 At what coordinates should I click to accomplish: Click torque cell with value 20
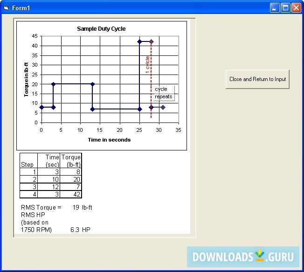click(x=71, y=179)
